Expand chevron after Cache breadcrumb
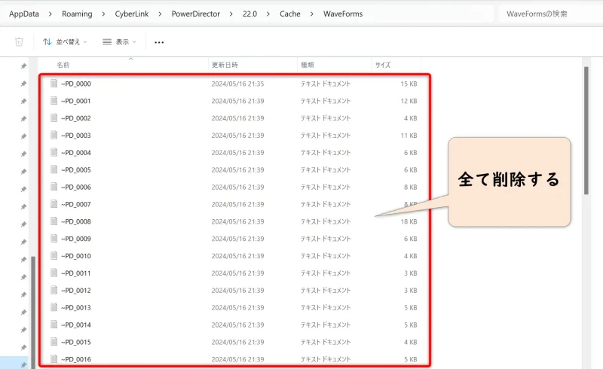Screen dimensions: 603x369 pyautogui.click(x=312, y=14)
